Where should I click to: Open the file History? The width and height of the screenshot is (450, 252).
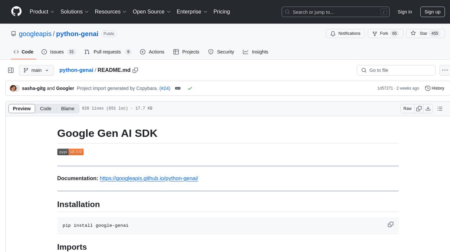click(434, 88)
